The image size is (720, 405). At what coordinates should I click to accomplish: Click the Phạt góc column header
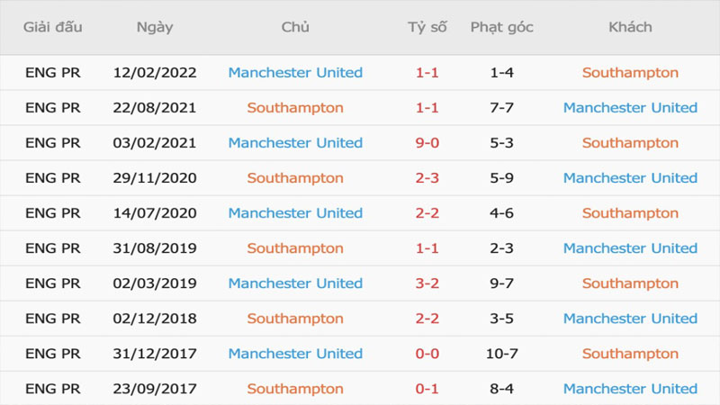click(x=501, y=27)
